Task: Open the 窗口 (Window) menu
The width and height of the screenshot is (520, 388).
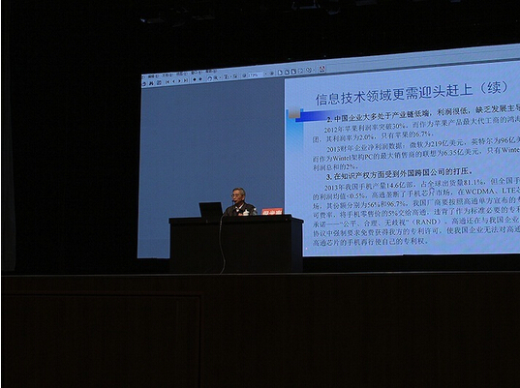Action: tap(197, 73)
